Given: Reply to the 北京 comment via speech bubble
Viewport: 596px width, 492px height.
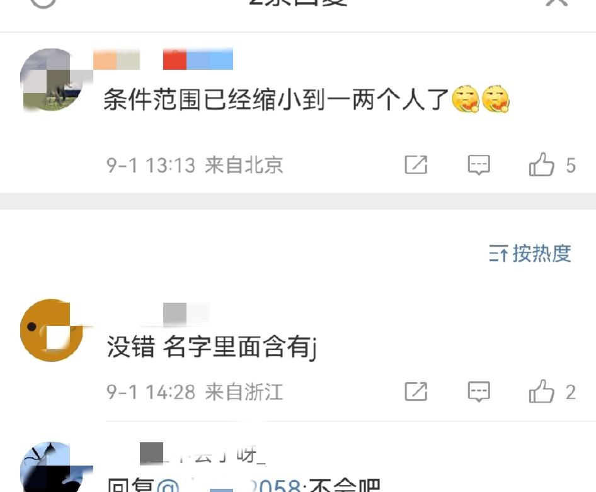Looking at the screenshot, I should pos(479,165).
